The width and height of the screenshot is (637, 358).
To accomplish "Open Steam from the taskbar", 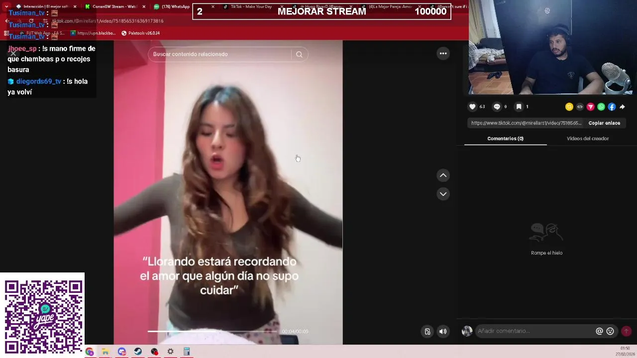I will (x=138, y=352).
